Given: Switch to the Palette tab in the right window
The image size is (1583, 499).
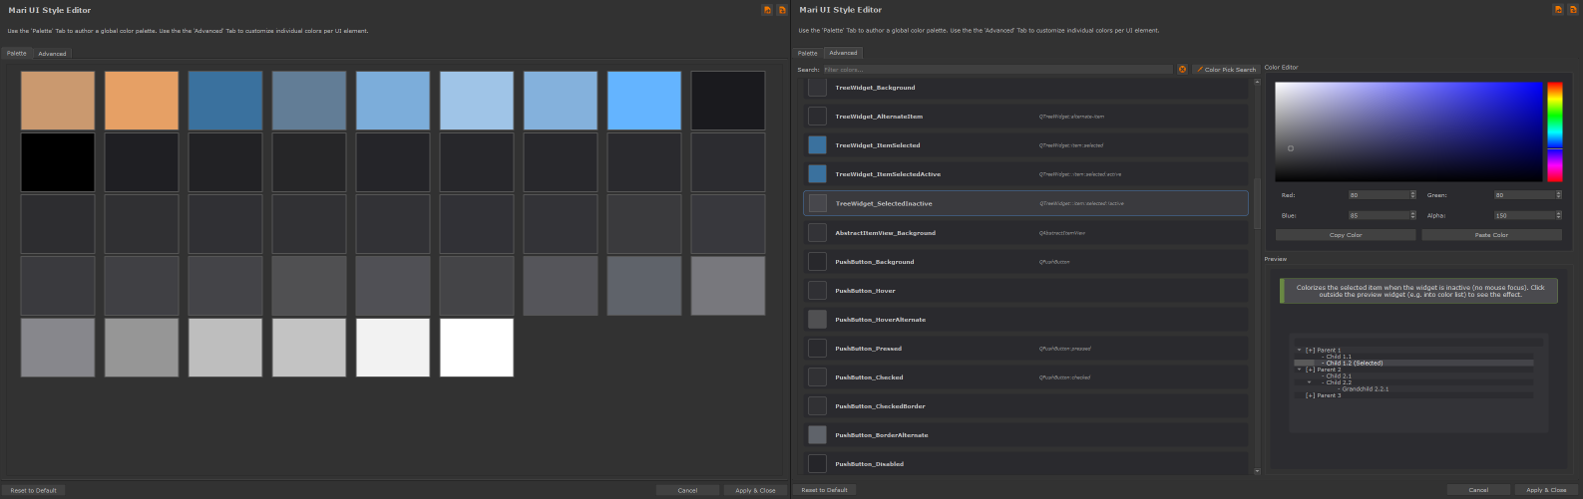Looking at the screenshot, I should click(x=807, y=54).
